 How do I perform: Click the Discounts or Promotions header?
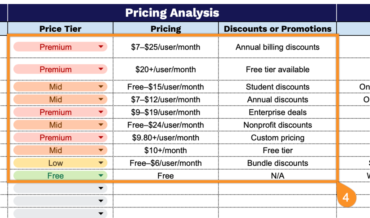[277, 29]
